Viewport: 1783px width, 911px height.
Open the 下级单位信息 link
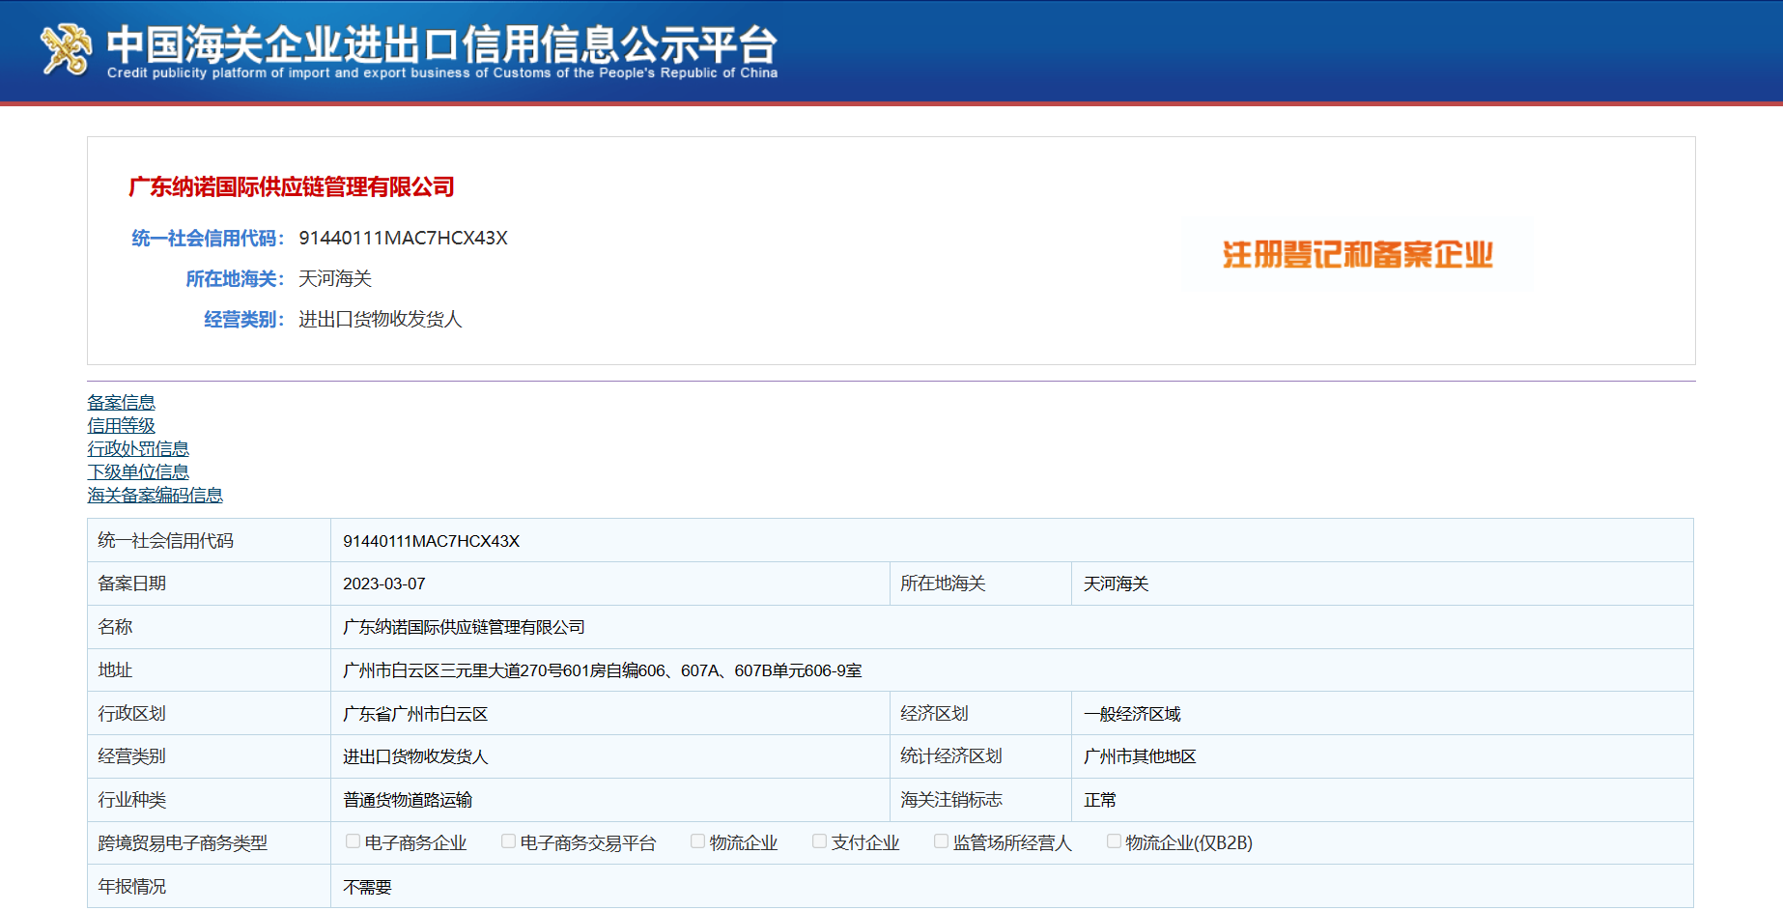coord(138,472)
